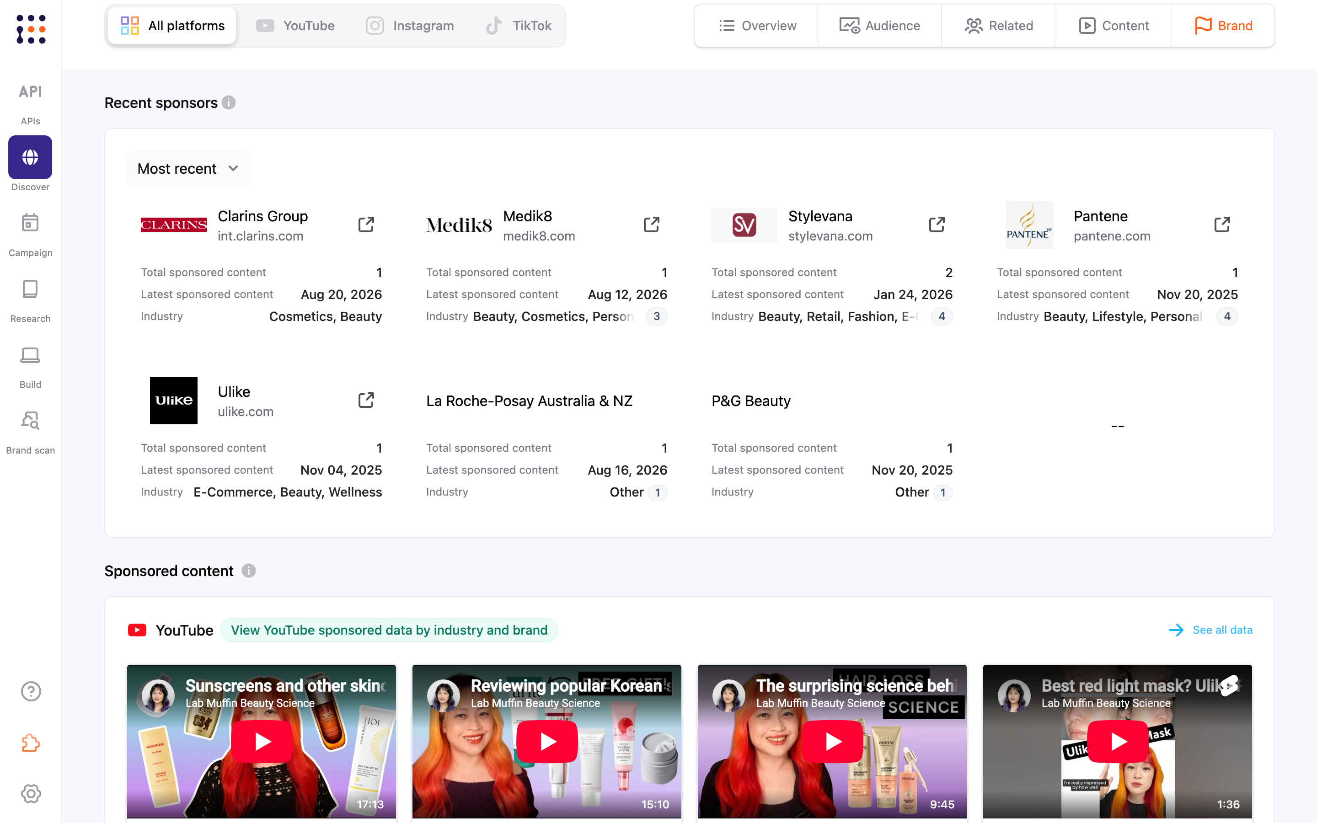Open the help question mark icon
This screenshot has width=1317, height=823.
click(31, 691)
